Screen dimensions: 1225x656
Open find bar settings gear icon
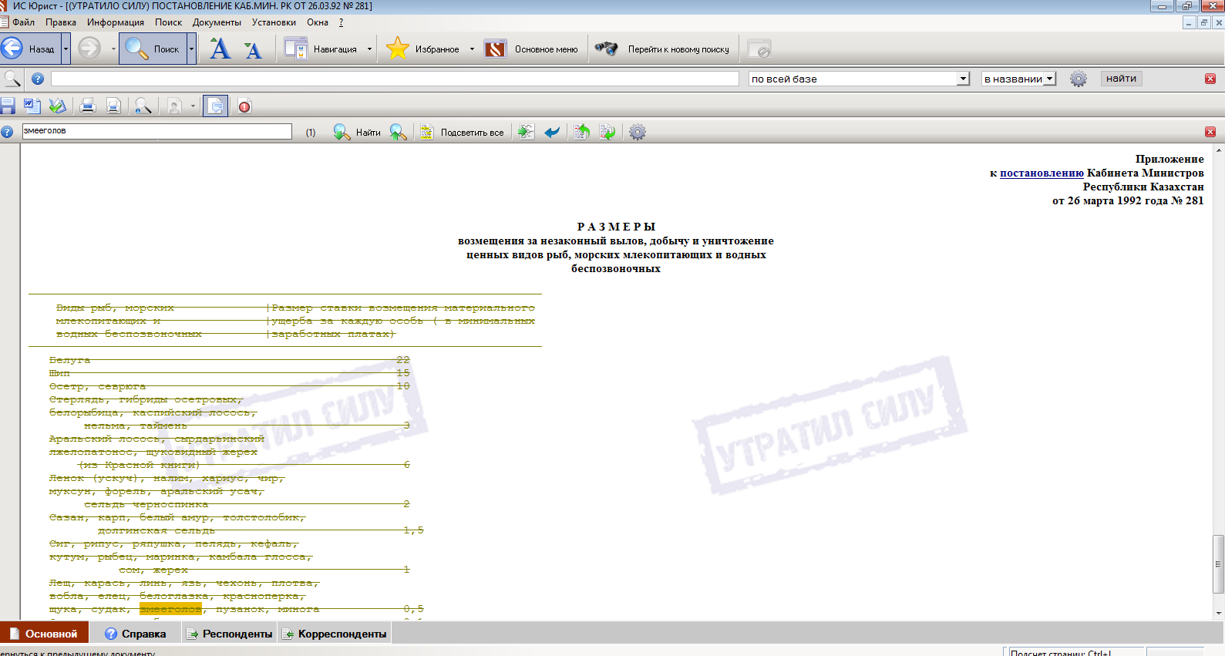(x=637, y=132)
